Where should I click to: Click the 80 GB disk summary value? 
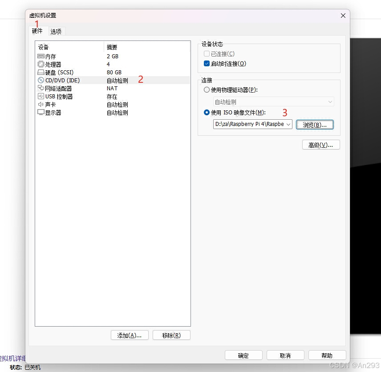point(114,73)
